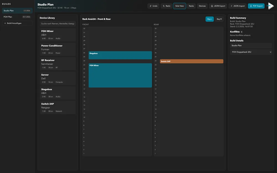Viewport: 277px width, 173px height.
Task: Toggle Side View mode
Action: coord(179,5)
